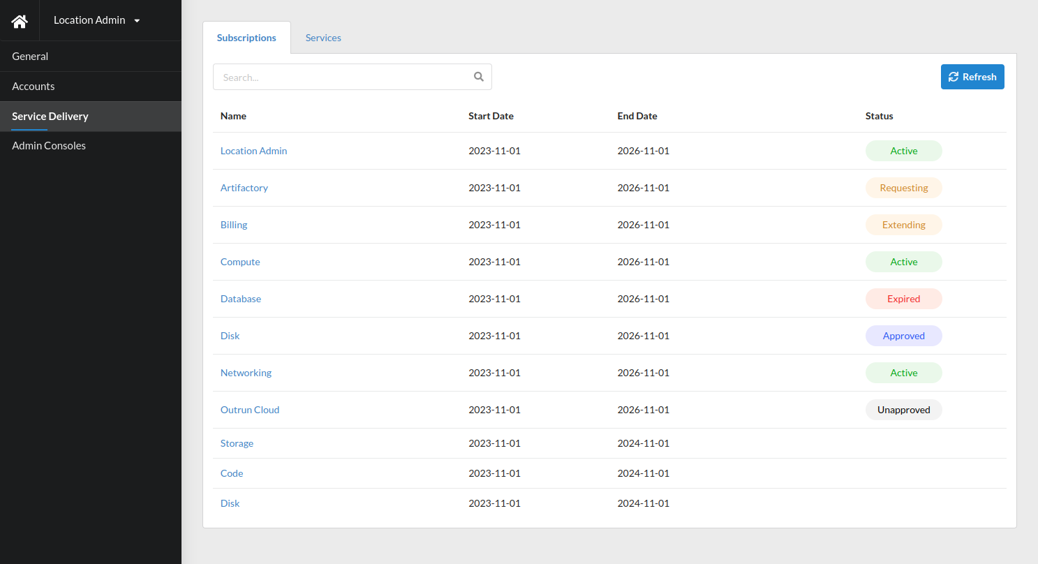Click the Status column header
Viewport: 1038px width, 564px height.
[879, 116]
